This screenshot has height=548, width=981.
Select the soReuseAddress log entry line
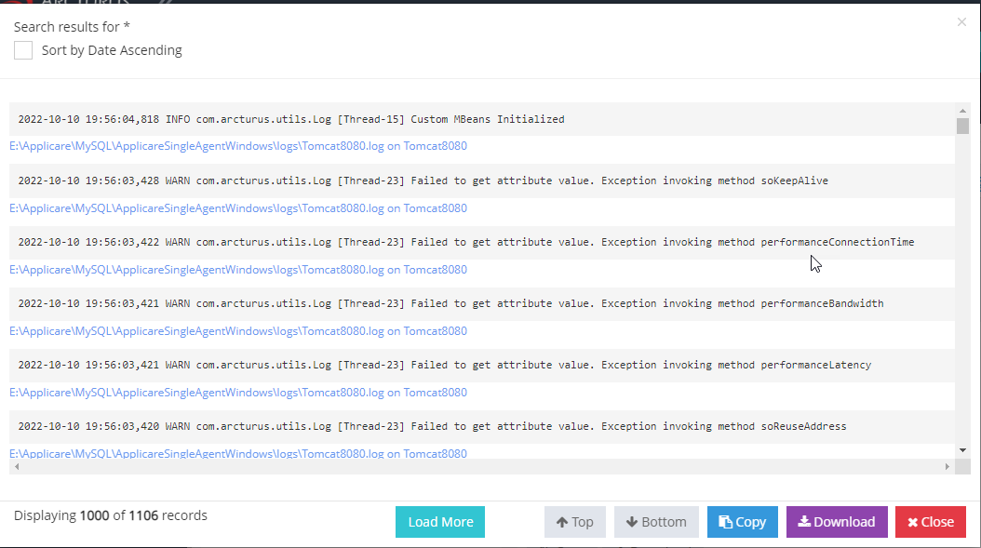pos(432,427)
